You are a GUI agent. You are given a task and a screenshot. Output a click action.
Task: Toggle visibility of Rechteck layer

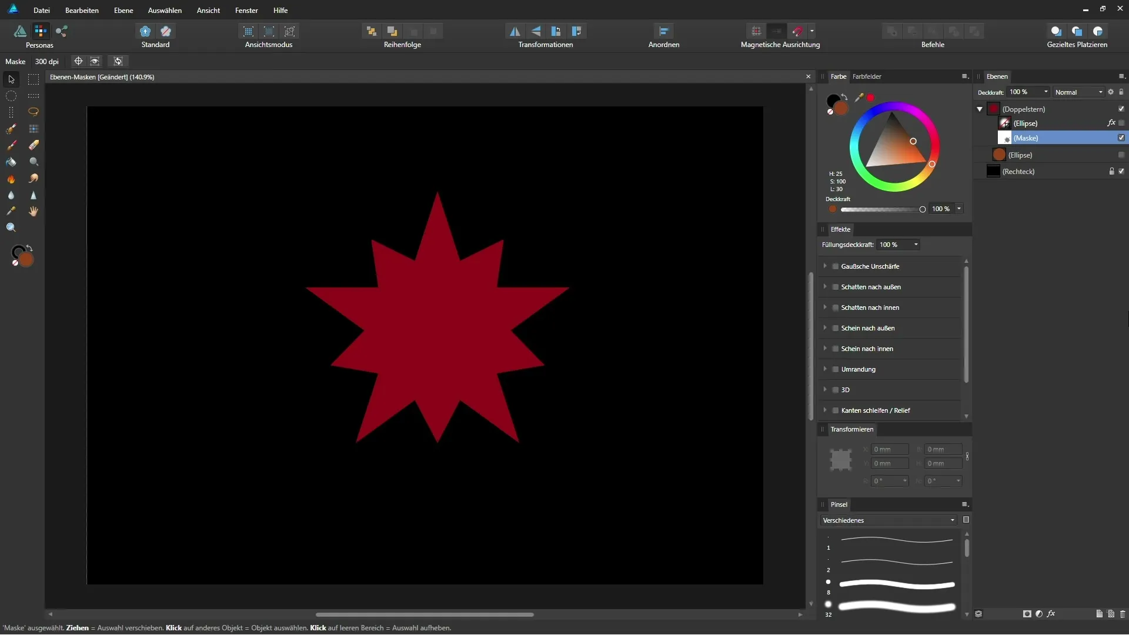coord(1121,172)
